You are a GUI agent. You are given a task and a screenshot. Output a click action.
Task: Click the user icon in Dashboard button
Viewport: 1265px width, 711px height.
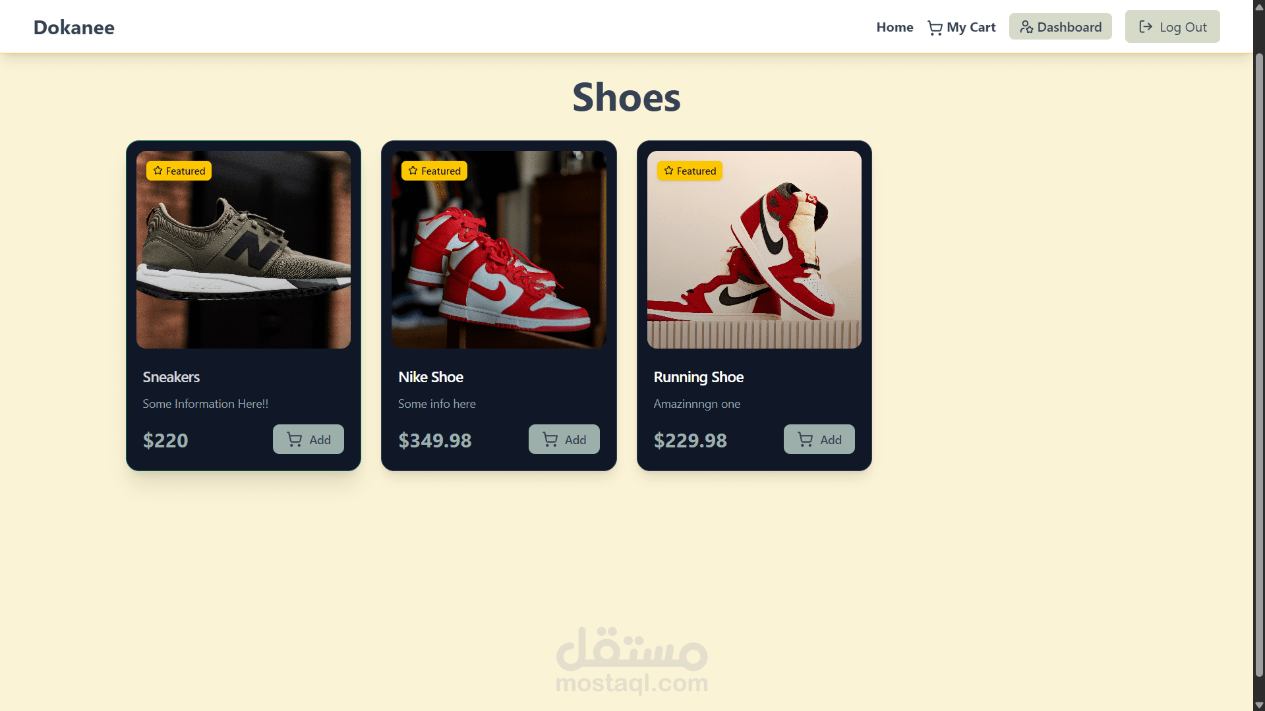1026,27
